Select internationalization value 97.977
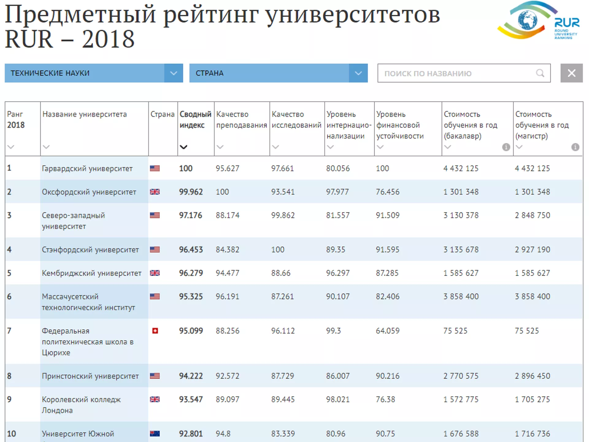This screenshot has width=589, height=442. (337, 192)
